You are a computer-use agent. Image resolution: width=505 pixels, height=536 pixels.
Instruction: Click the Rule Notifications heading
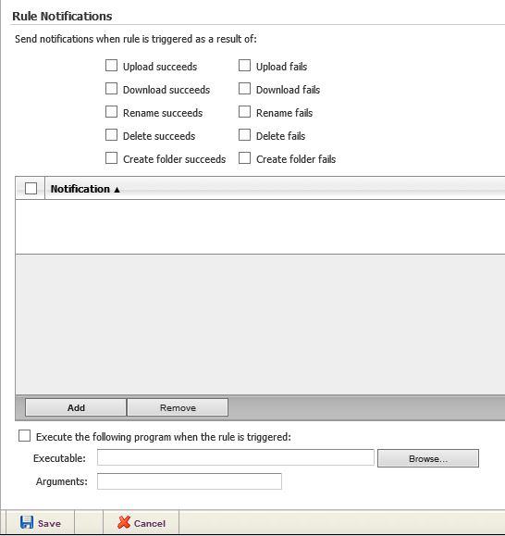coord(62,16)
